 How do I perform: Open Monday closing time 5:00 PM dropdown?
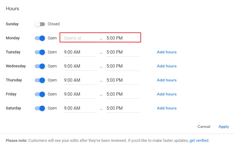point(123,38)
